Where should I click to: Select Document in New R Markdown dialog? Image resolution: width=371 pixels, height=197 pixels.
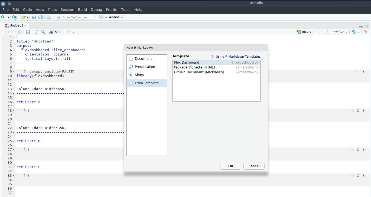pyautogui.click(x=147, y=58)
